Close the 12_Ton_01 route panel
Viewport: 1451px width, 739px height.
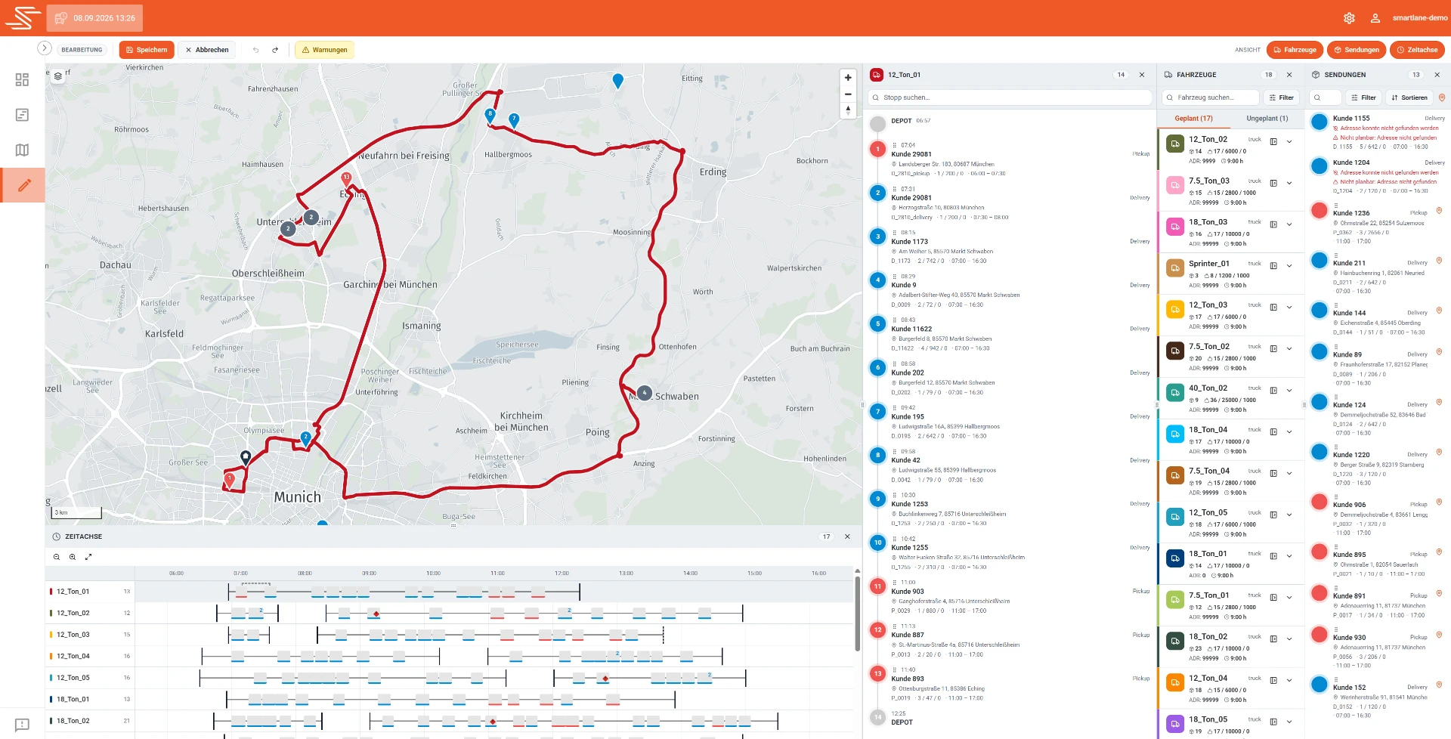pos(1142,75)
